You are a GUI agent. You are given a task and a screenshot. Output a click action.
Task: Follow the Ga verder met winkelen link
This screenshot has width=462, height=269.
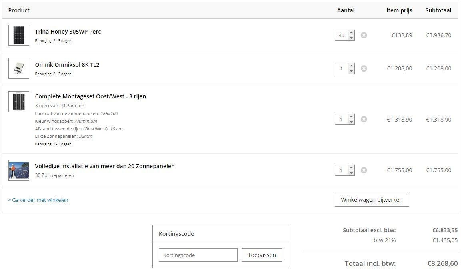tap(38, 200)
